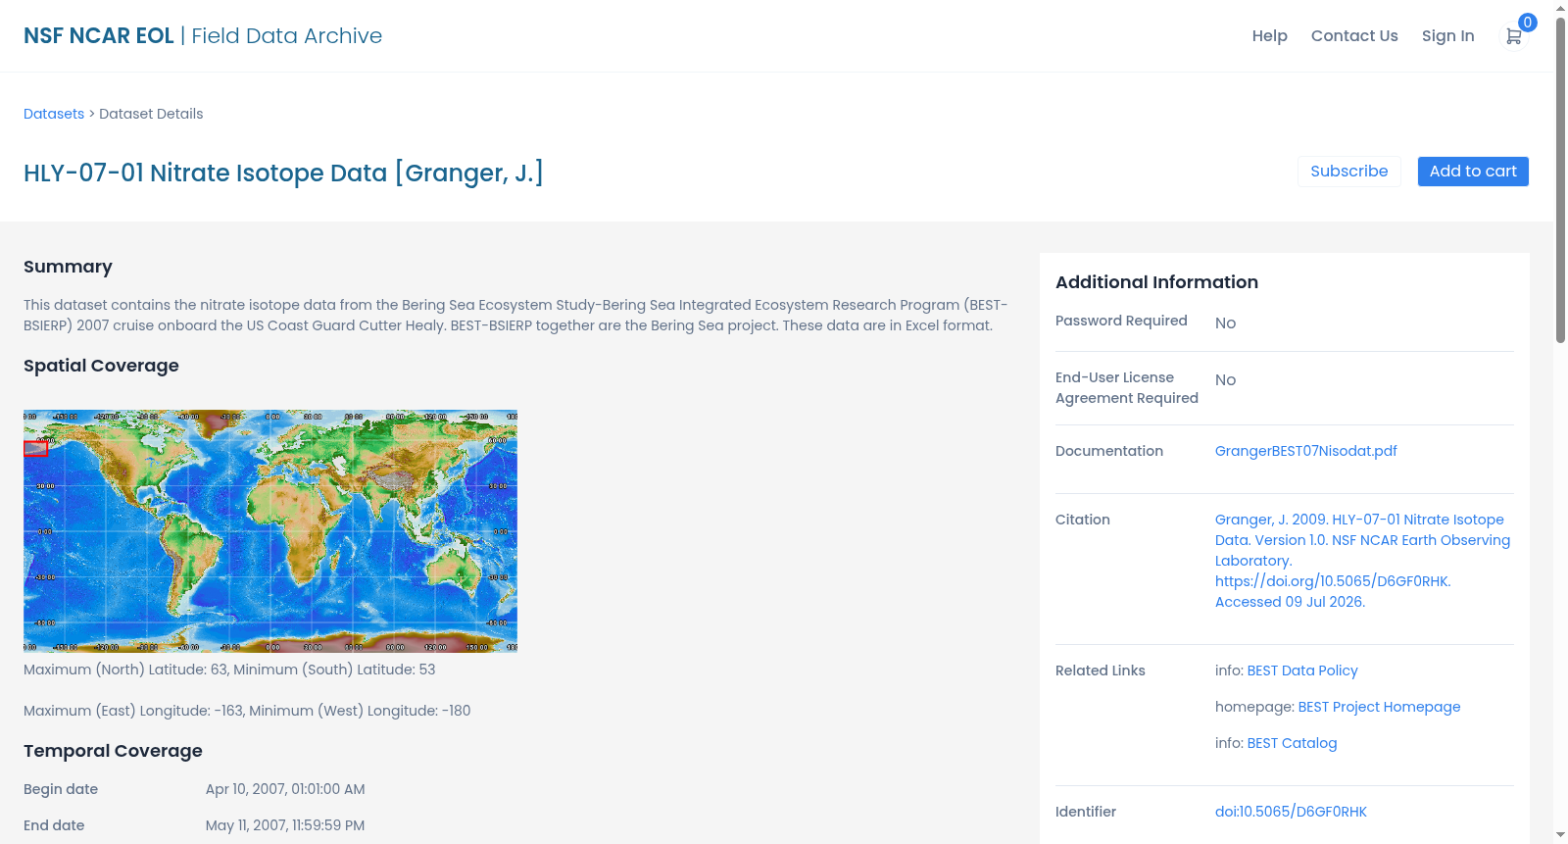Open the Help menu item
Image resolution: width=1568 pixels, height=844 pixels.
point(1269,36)
